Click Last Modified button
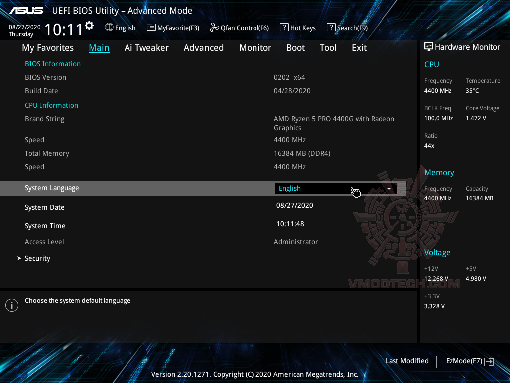This screenshot has height=383, width=510. (x=407, y=361)
